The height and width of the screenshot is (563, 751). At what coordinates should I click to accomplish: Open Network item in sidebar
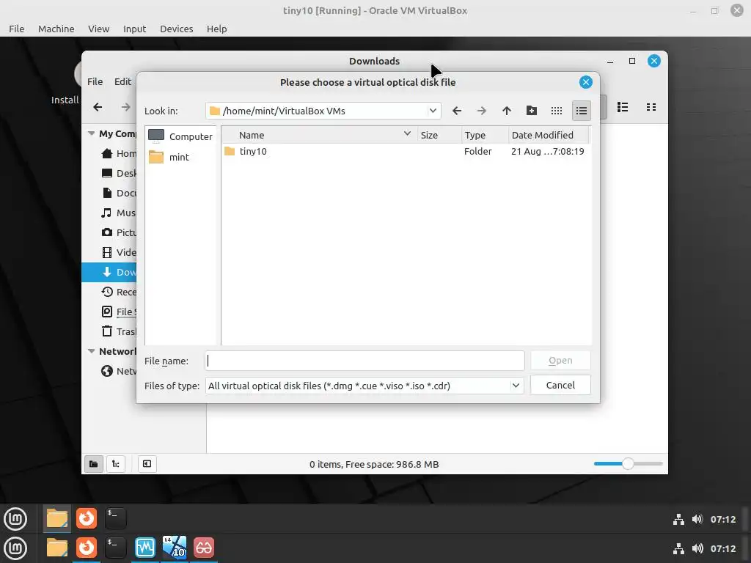[109, 371]
